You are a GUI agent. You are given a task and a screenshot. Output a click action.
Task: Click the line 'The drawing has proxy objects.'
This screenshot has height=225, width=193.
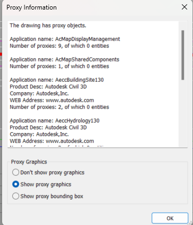point(48,25)
